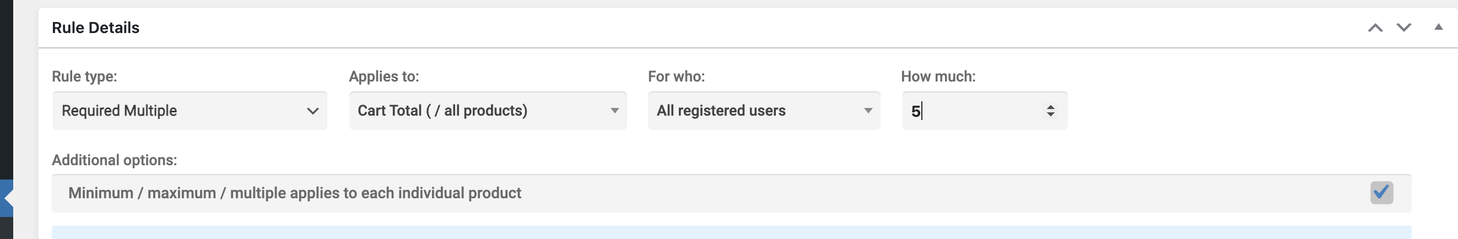Click the blue sidebar menu pointer arrow
The width and height of the screenshot is (1458, 239).
tap(7, 198)
